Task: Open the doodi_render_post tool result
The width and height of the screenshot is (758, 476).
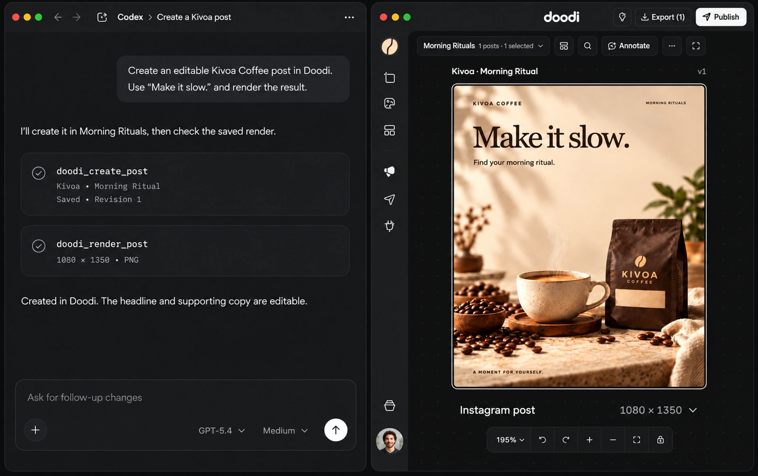Action: (185, 251)
